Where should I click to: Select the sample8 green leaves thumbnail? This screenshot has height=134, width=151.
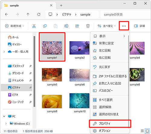(137, 75)
